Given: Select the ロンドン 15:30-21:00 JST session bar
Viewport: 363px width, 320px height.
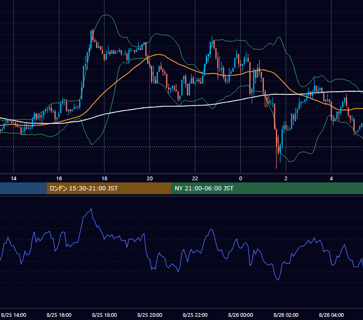Looking at the screenshot, I should point(109,188).
